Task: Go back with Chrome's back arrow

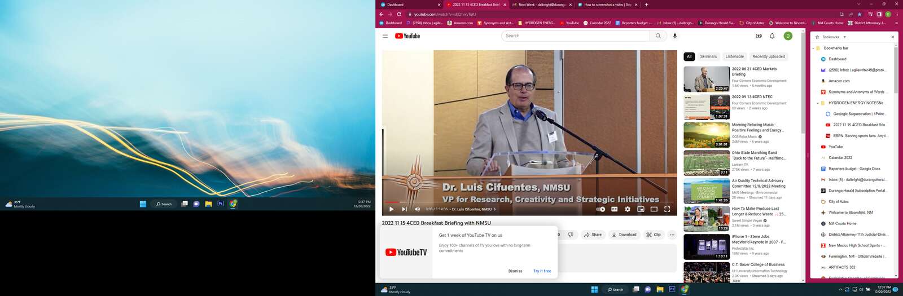Action: coord(381,14)
